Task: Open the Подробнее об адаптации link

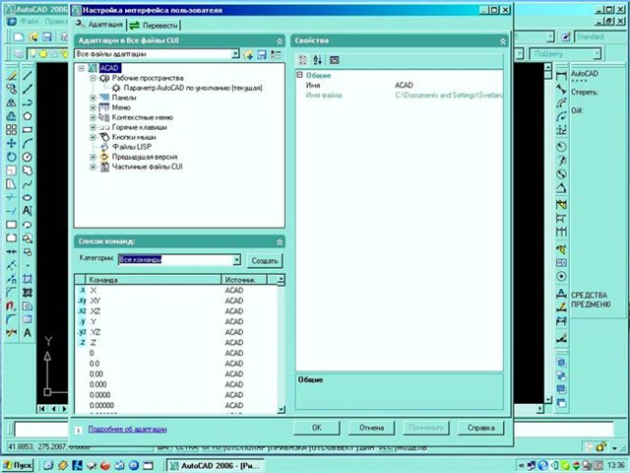Action: tap(127, 429)
